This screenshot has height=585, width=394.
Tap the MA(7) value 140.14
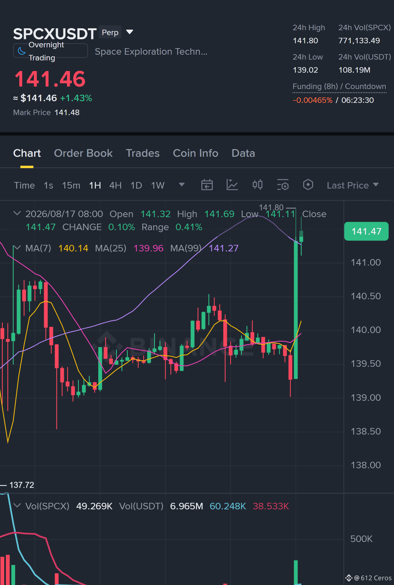pos(73,248)
